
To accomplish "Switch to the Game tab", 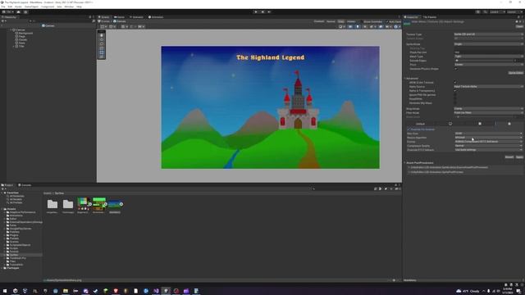I will 120,16.
